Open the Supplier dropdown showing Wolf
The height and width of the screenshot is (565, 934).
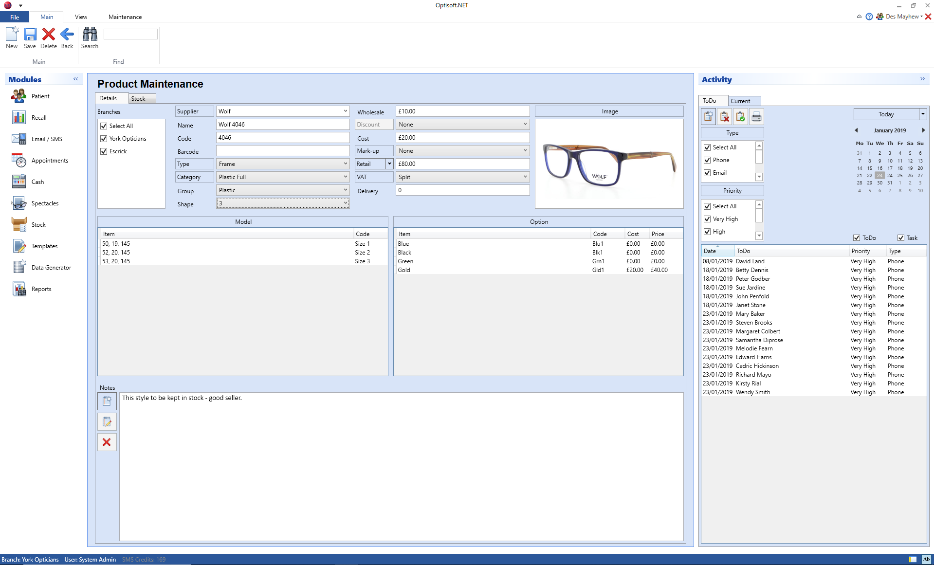coord(345,111)
